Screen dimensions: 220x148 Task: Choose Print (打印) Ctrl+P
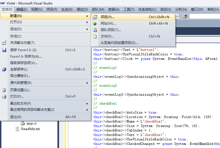point(45,97)
